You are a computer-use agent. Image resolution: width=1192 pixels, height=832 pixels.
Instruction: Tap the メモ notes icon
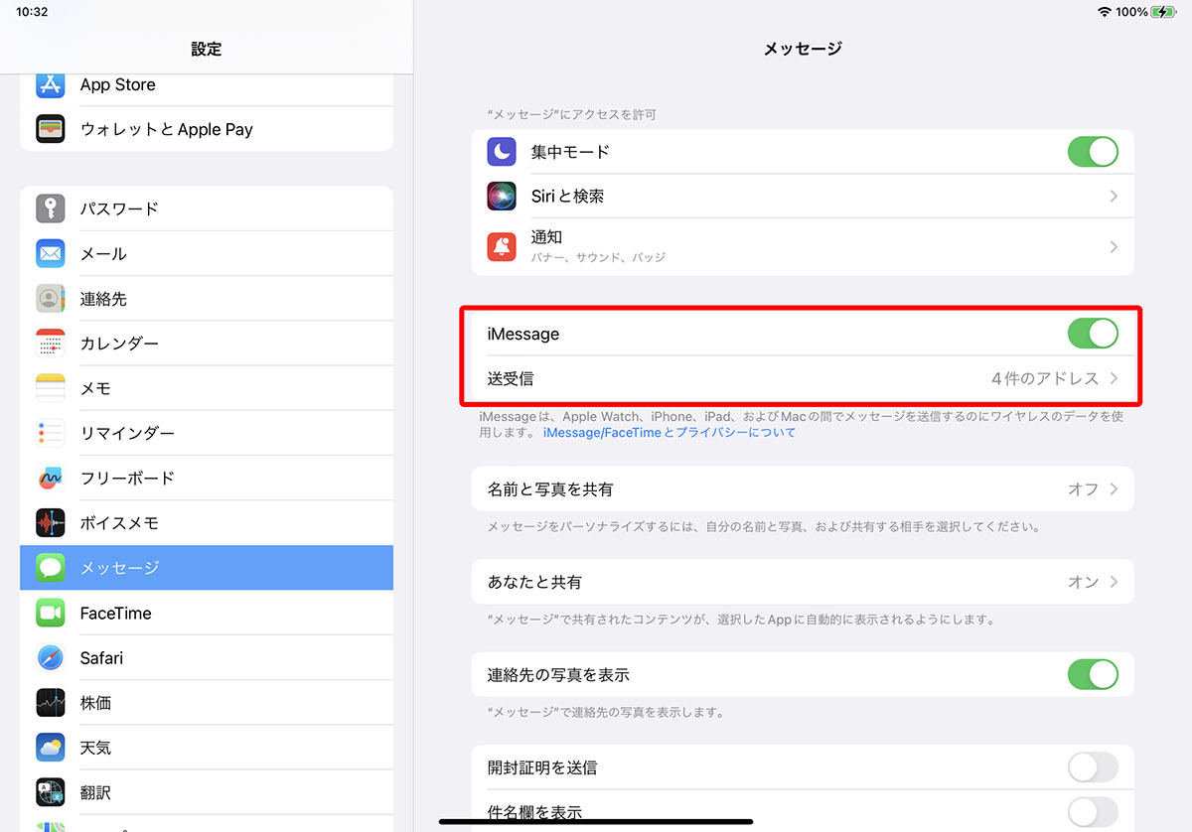(x=51, y=388)
